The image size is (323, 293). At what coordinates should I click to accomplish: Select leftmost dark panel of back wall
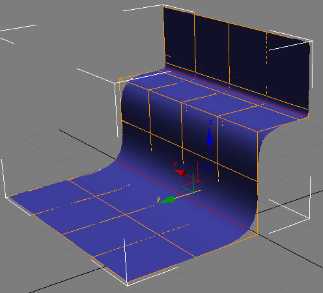tap(179, 40)
